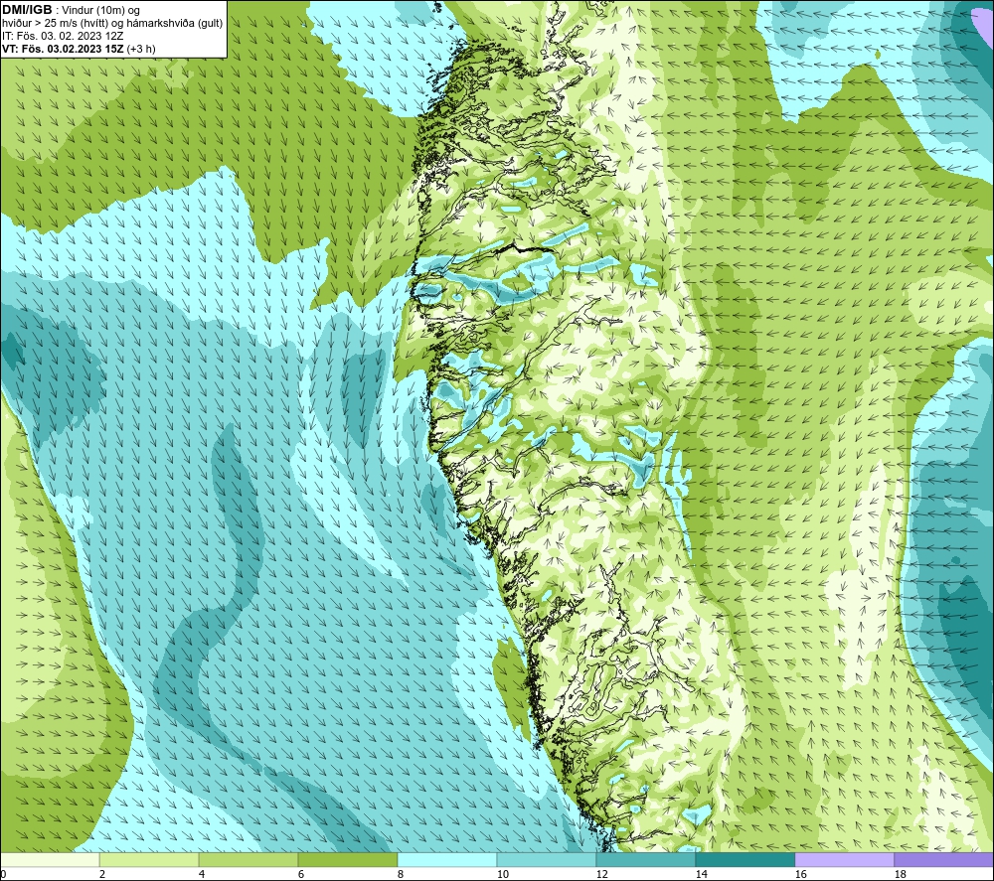Pick the palest swatch for 0–2 m/s

(50, 859)
